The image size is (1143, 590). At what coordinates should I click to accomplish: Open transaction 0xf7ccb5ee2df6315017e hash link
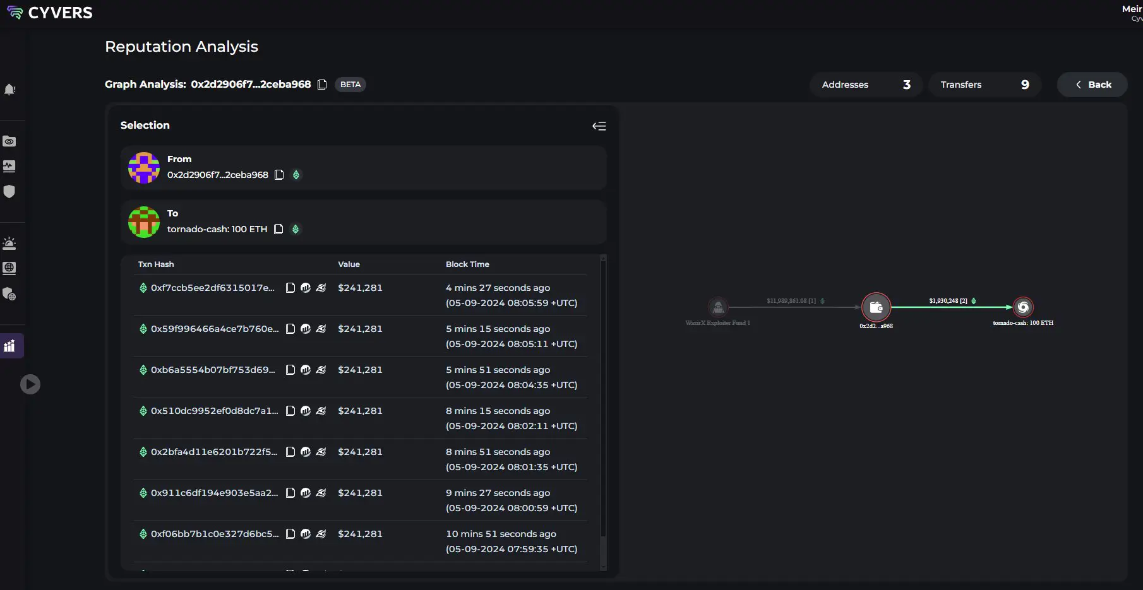coord(213,288)
